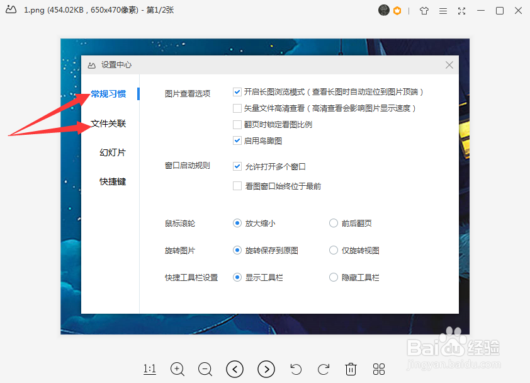Viewport: 530px width, 383px height.
Task: Click the 图片查看选项 label
Action: (188, 94)
